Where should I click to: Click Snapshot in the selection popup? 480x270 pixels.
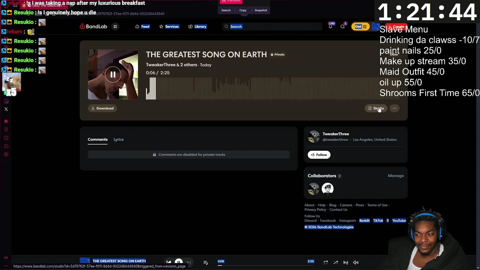pos(261,10)
